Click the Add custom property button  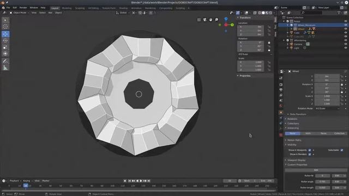(316, 170)
